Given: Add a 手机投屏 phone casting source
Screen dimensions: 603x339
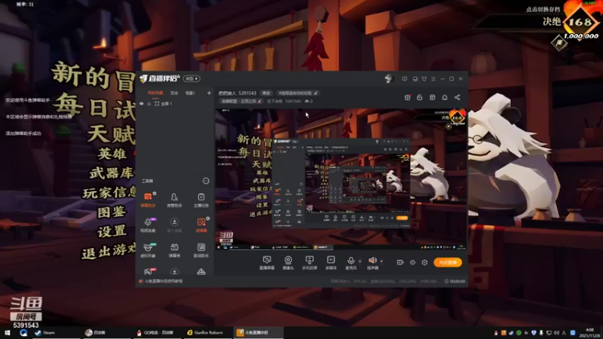Looking at the screenshot, I should coord(309,263).
